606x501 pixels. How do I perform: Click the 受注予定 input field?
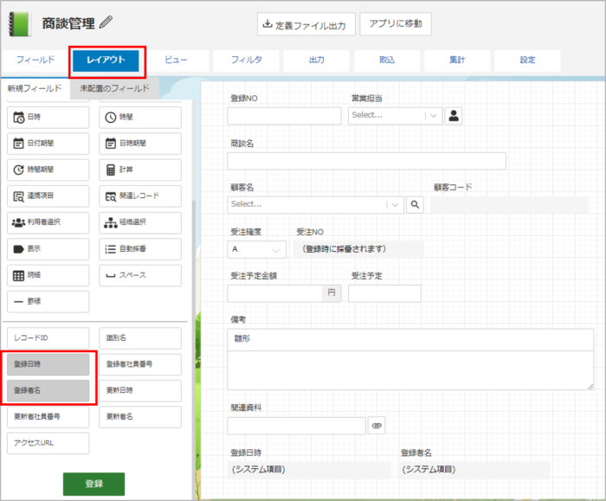(x=384, y=293)
